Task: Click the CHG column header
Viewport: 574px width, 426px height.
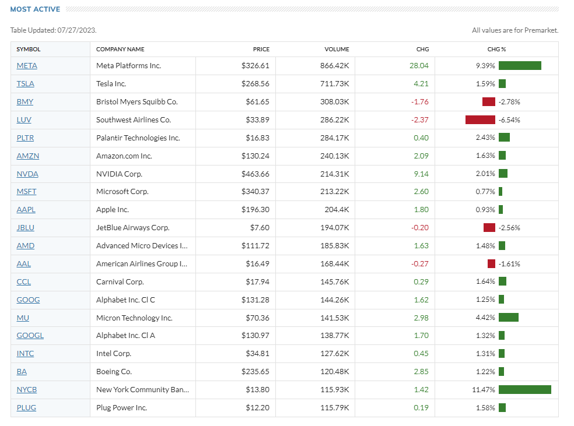Action: 422,50
